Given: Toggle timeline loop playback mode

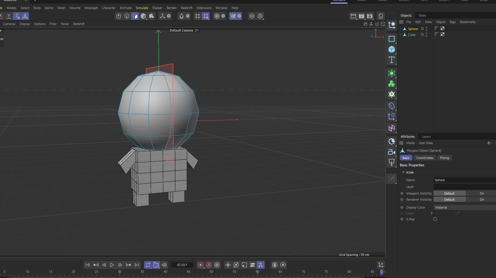Looking at the screenshot, I should 148,265.
